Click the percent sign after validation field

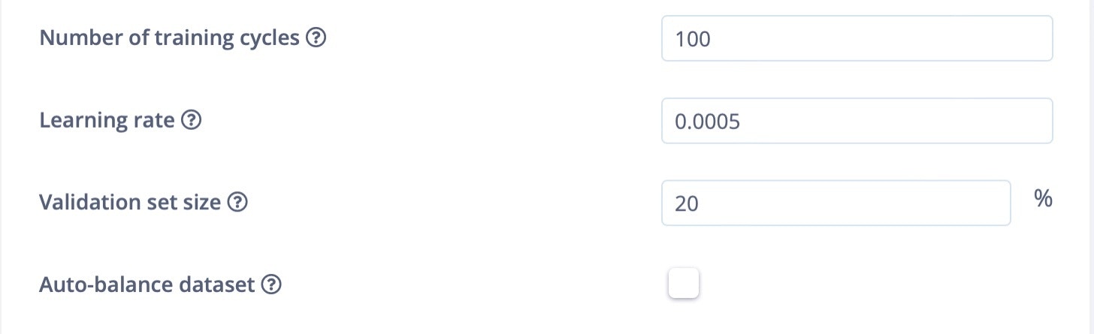[x=1043, y=199]
